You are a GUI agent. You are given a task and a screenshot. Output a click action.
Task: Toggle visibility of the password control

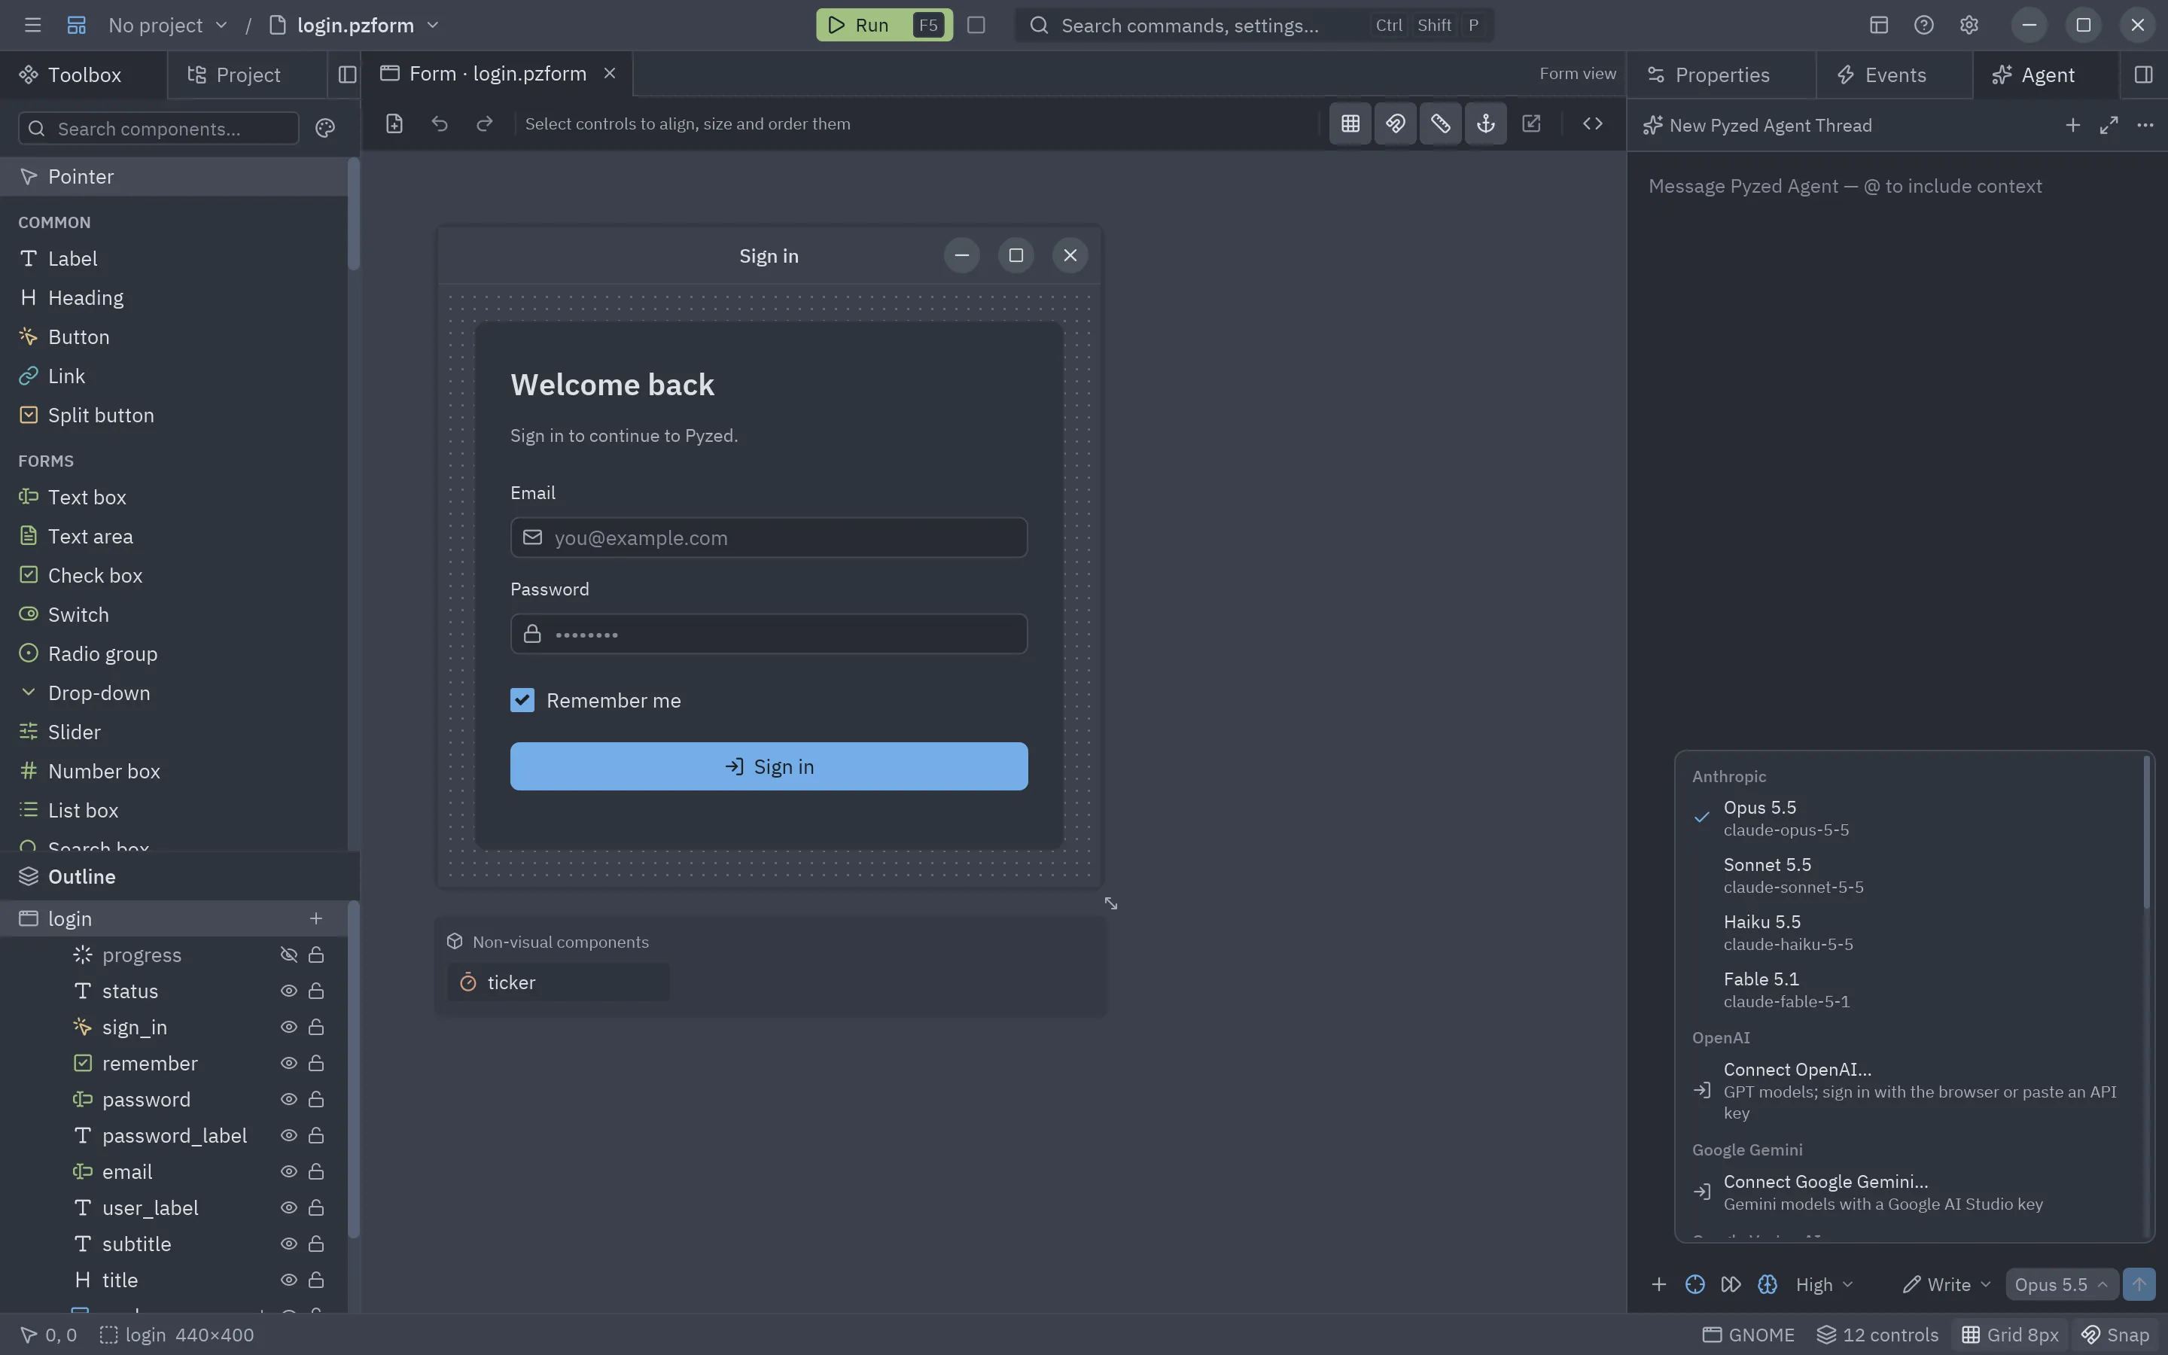tap(288, 1100)
